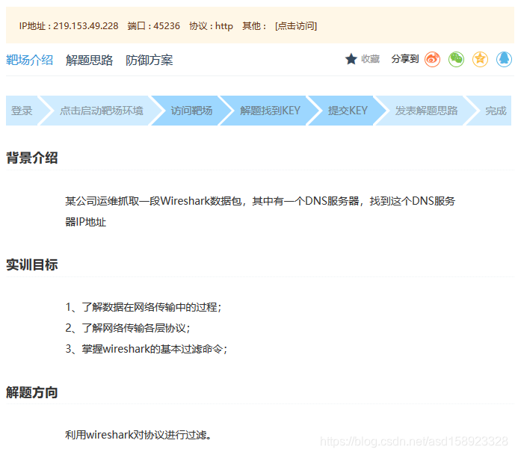Click the 端口：45236 text

coord(154,26)
